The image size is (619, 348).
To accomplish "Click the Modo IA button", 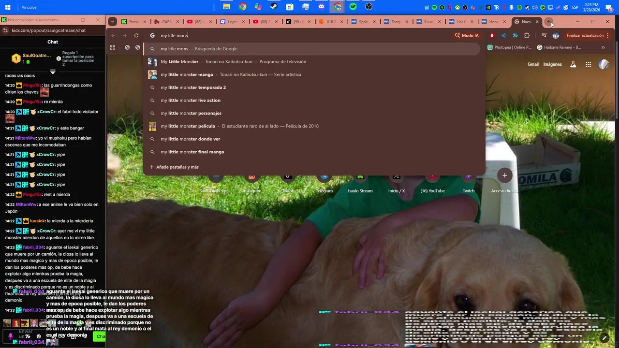I will tap(467, 35).
